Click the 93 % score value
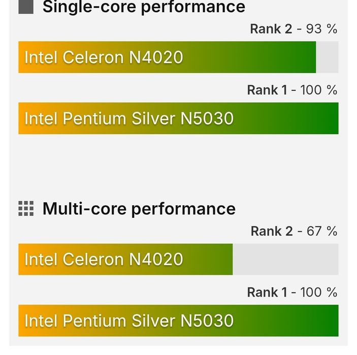This screenshot has width=357, height=355. [321, 29]
